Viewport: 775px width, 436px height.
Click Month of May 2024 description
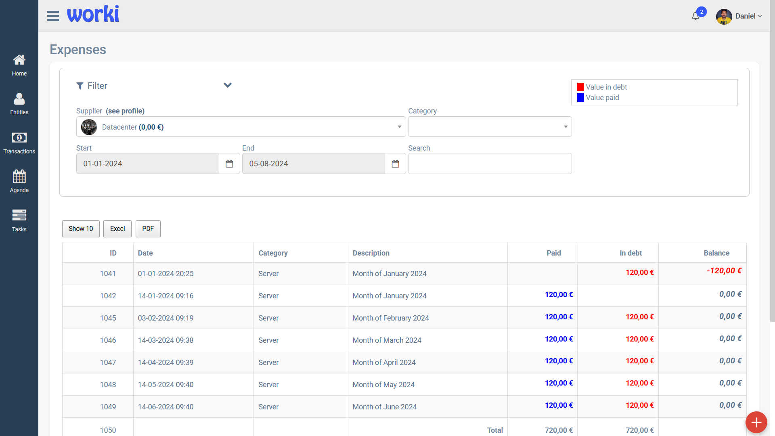(x=383, y=385)
